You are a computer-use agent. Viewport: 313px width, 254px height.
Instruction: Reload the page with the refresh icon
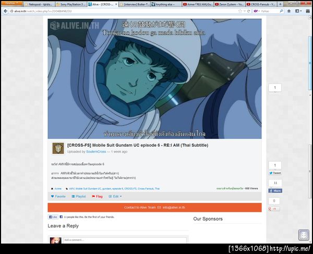[248, 11]
